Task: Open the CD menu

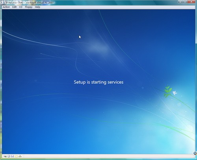Action: pos(21,7)
